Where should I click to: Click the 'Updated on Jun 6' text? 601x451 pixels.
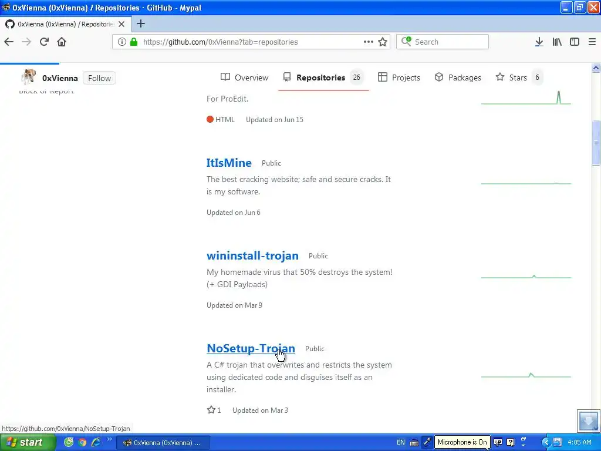[x=234, y=213]
